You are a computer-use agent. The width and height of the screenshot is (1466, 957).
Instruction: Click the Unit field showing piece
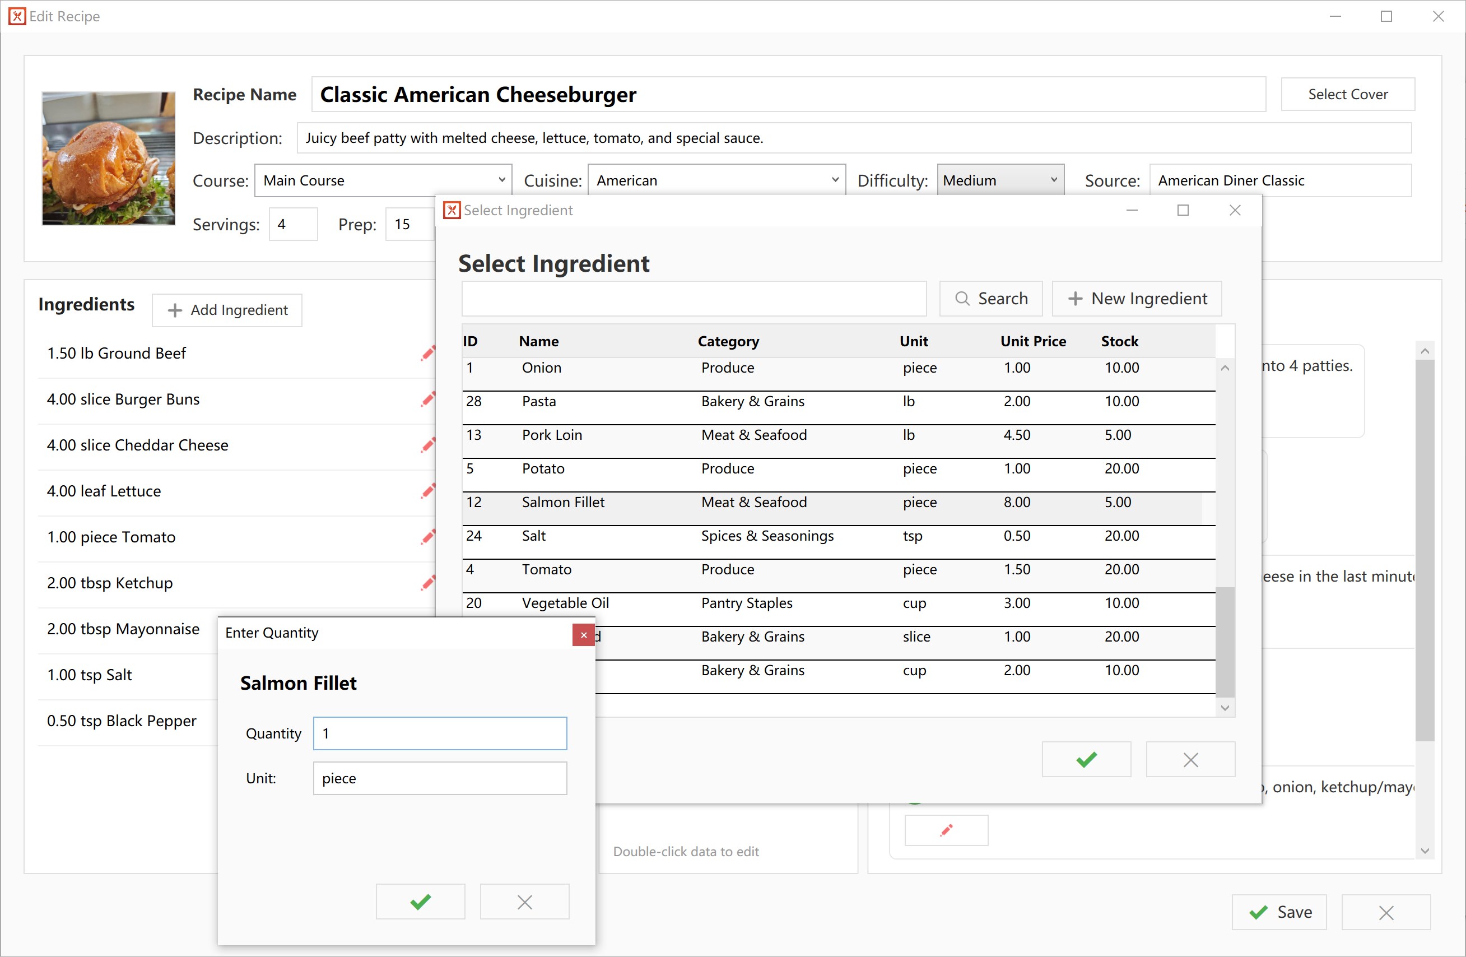(x=440, y=778)
